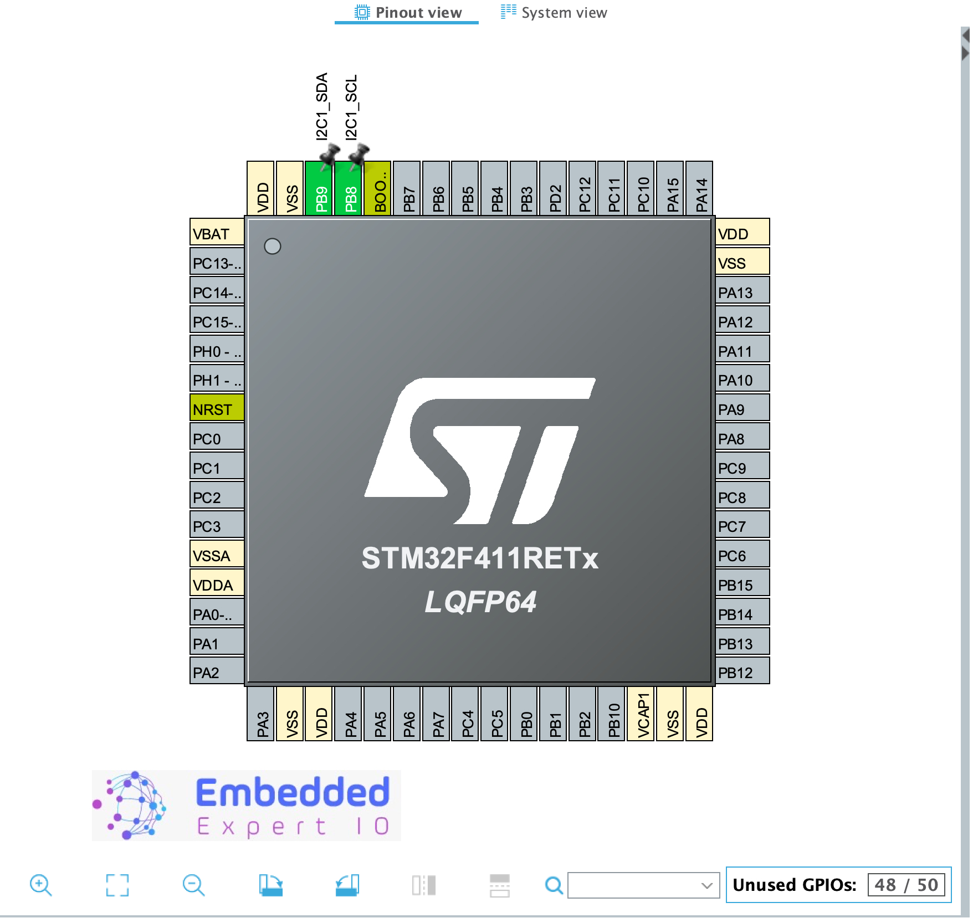973x923 pixels.
Task: Click the chip icon next to Pinout view
Action: pos(361,12)
